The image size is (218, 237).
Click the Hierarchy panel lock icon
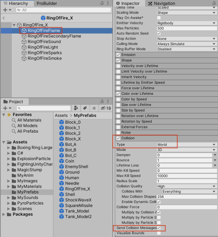(x=102, y=3)
